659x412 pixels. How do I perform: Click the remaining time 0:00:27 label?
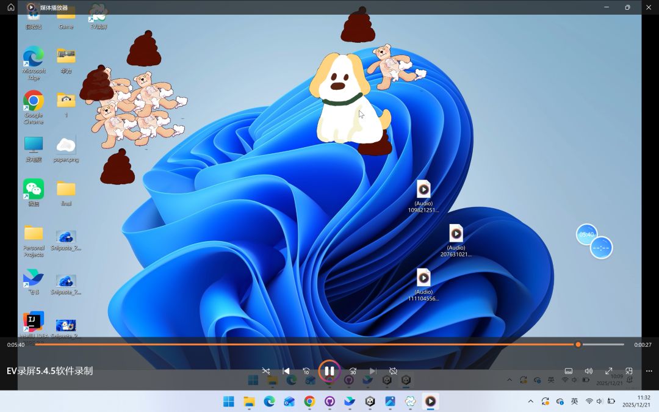643,345
